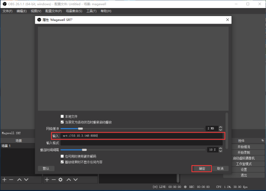Click the 10 S reconnect value box
The width and height of the screenshot is (266, 191).
213,149
